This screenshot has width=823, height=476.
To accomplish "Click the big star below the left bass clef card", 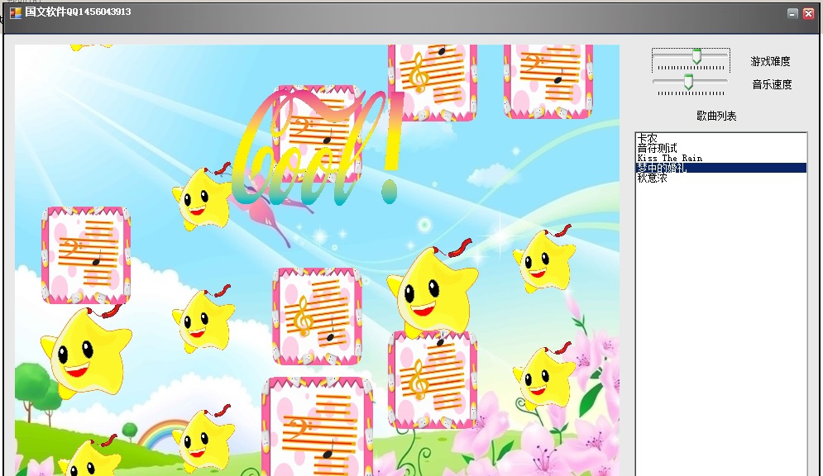I will [x=86, y=351].
